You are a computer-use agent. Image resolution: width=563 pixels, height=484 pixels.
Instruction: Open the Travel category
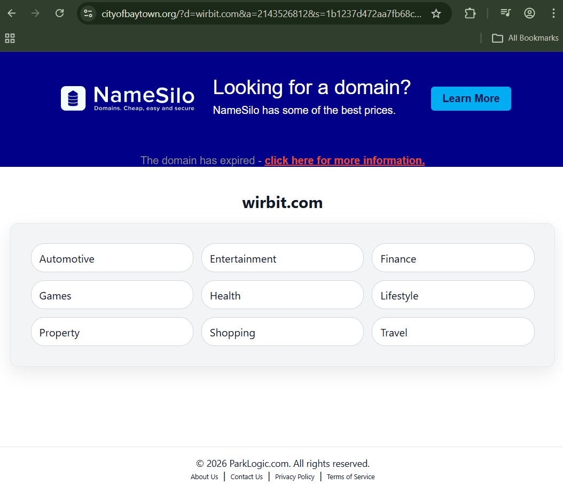click(x=453, y=332)
